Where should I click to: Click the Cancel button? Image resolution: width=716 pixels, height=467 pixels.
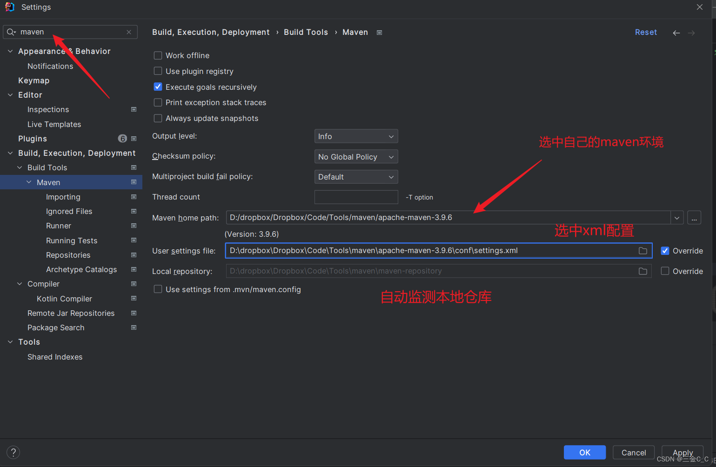634,453
